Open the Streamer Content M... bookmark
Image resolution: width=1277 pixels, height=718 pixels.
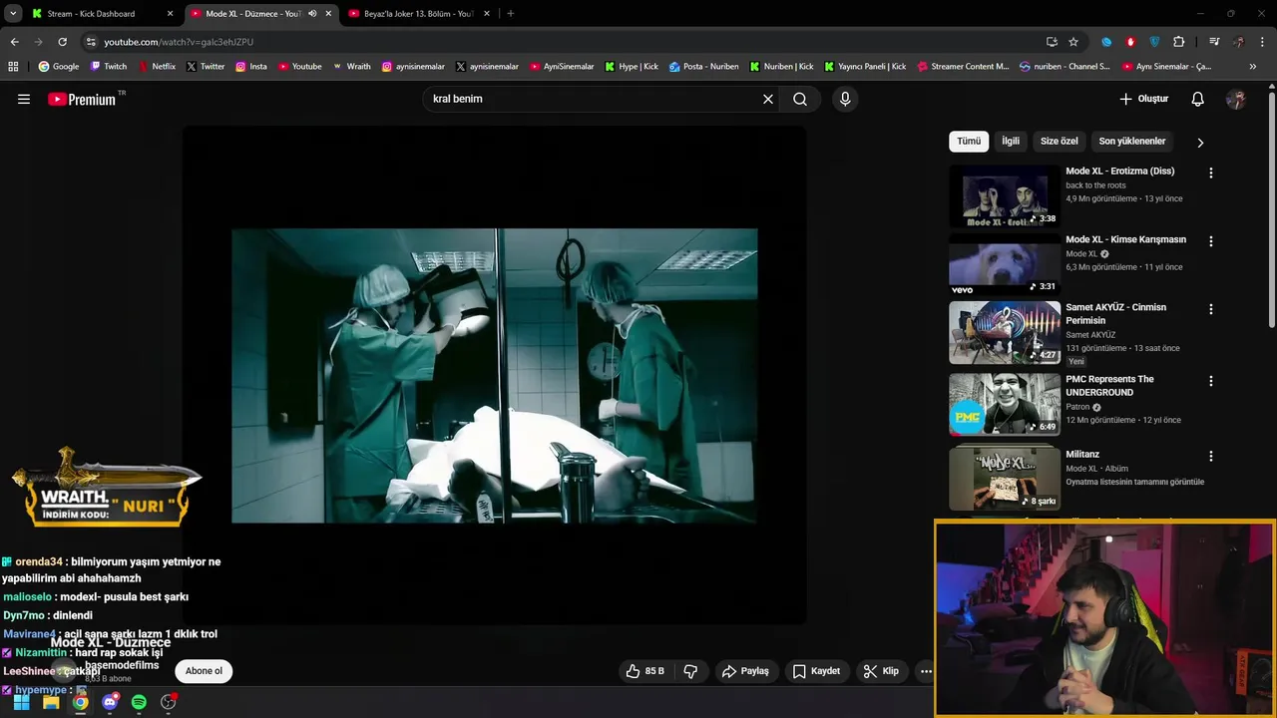(963, 67)
